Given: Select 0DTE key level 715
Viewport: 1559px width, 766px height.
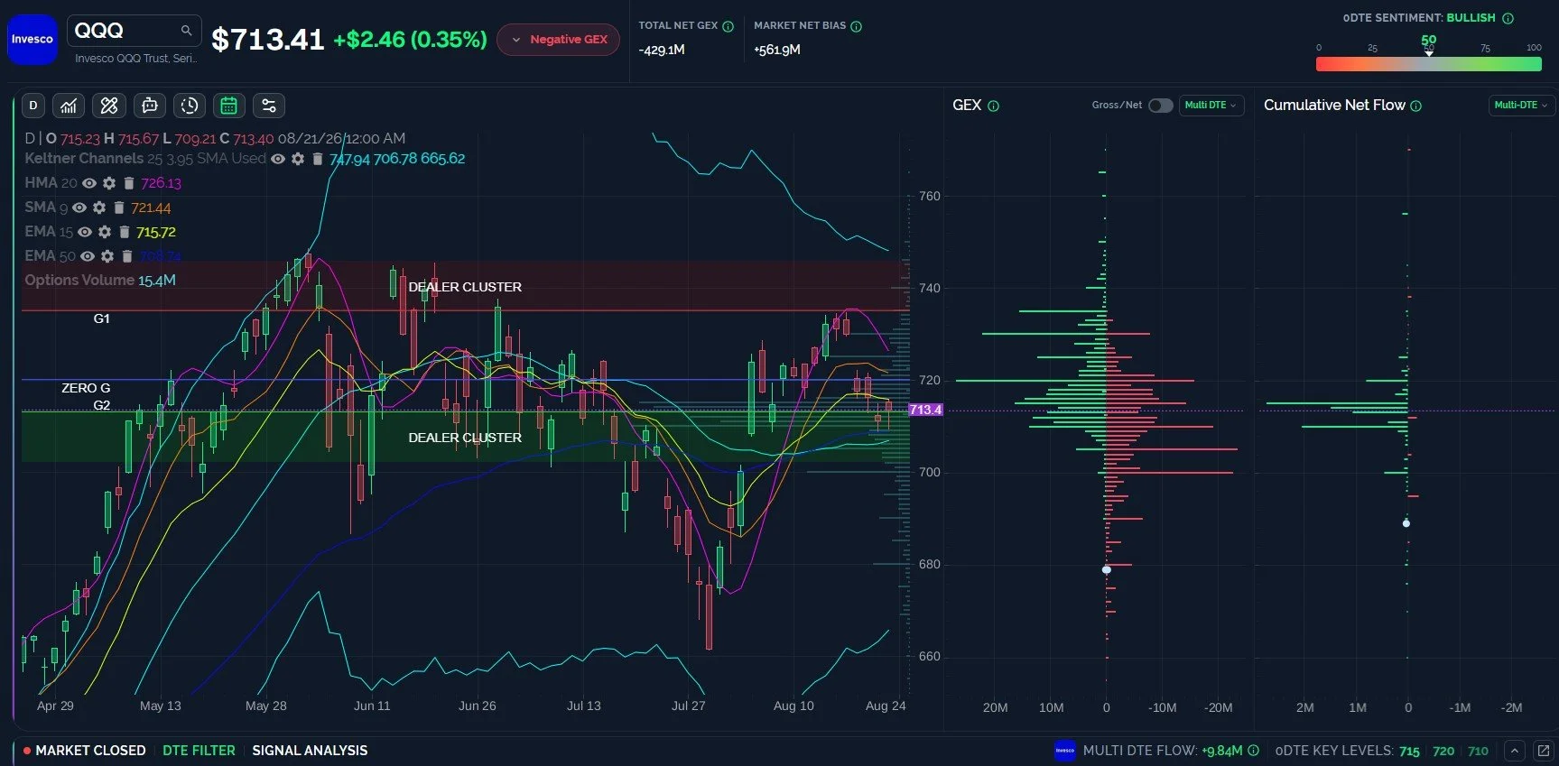Looking at the screenshot, I should tap(1409, 751).
